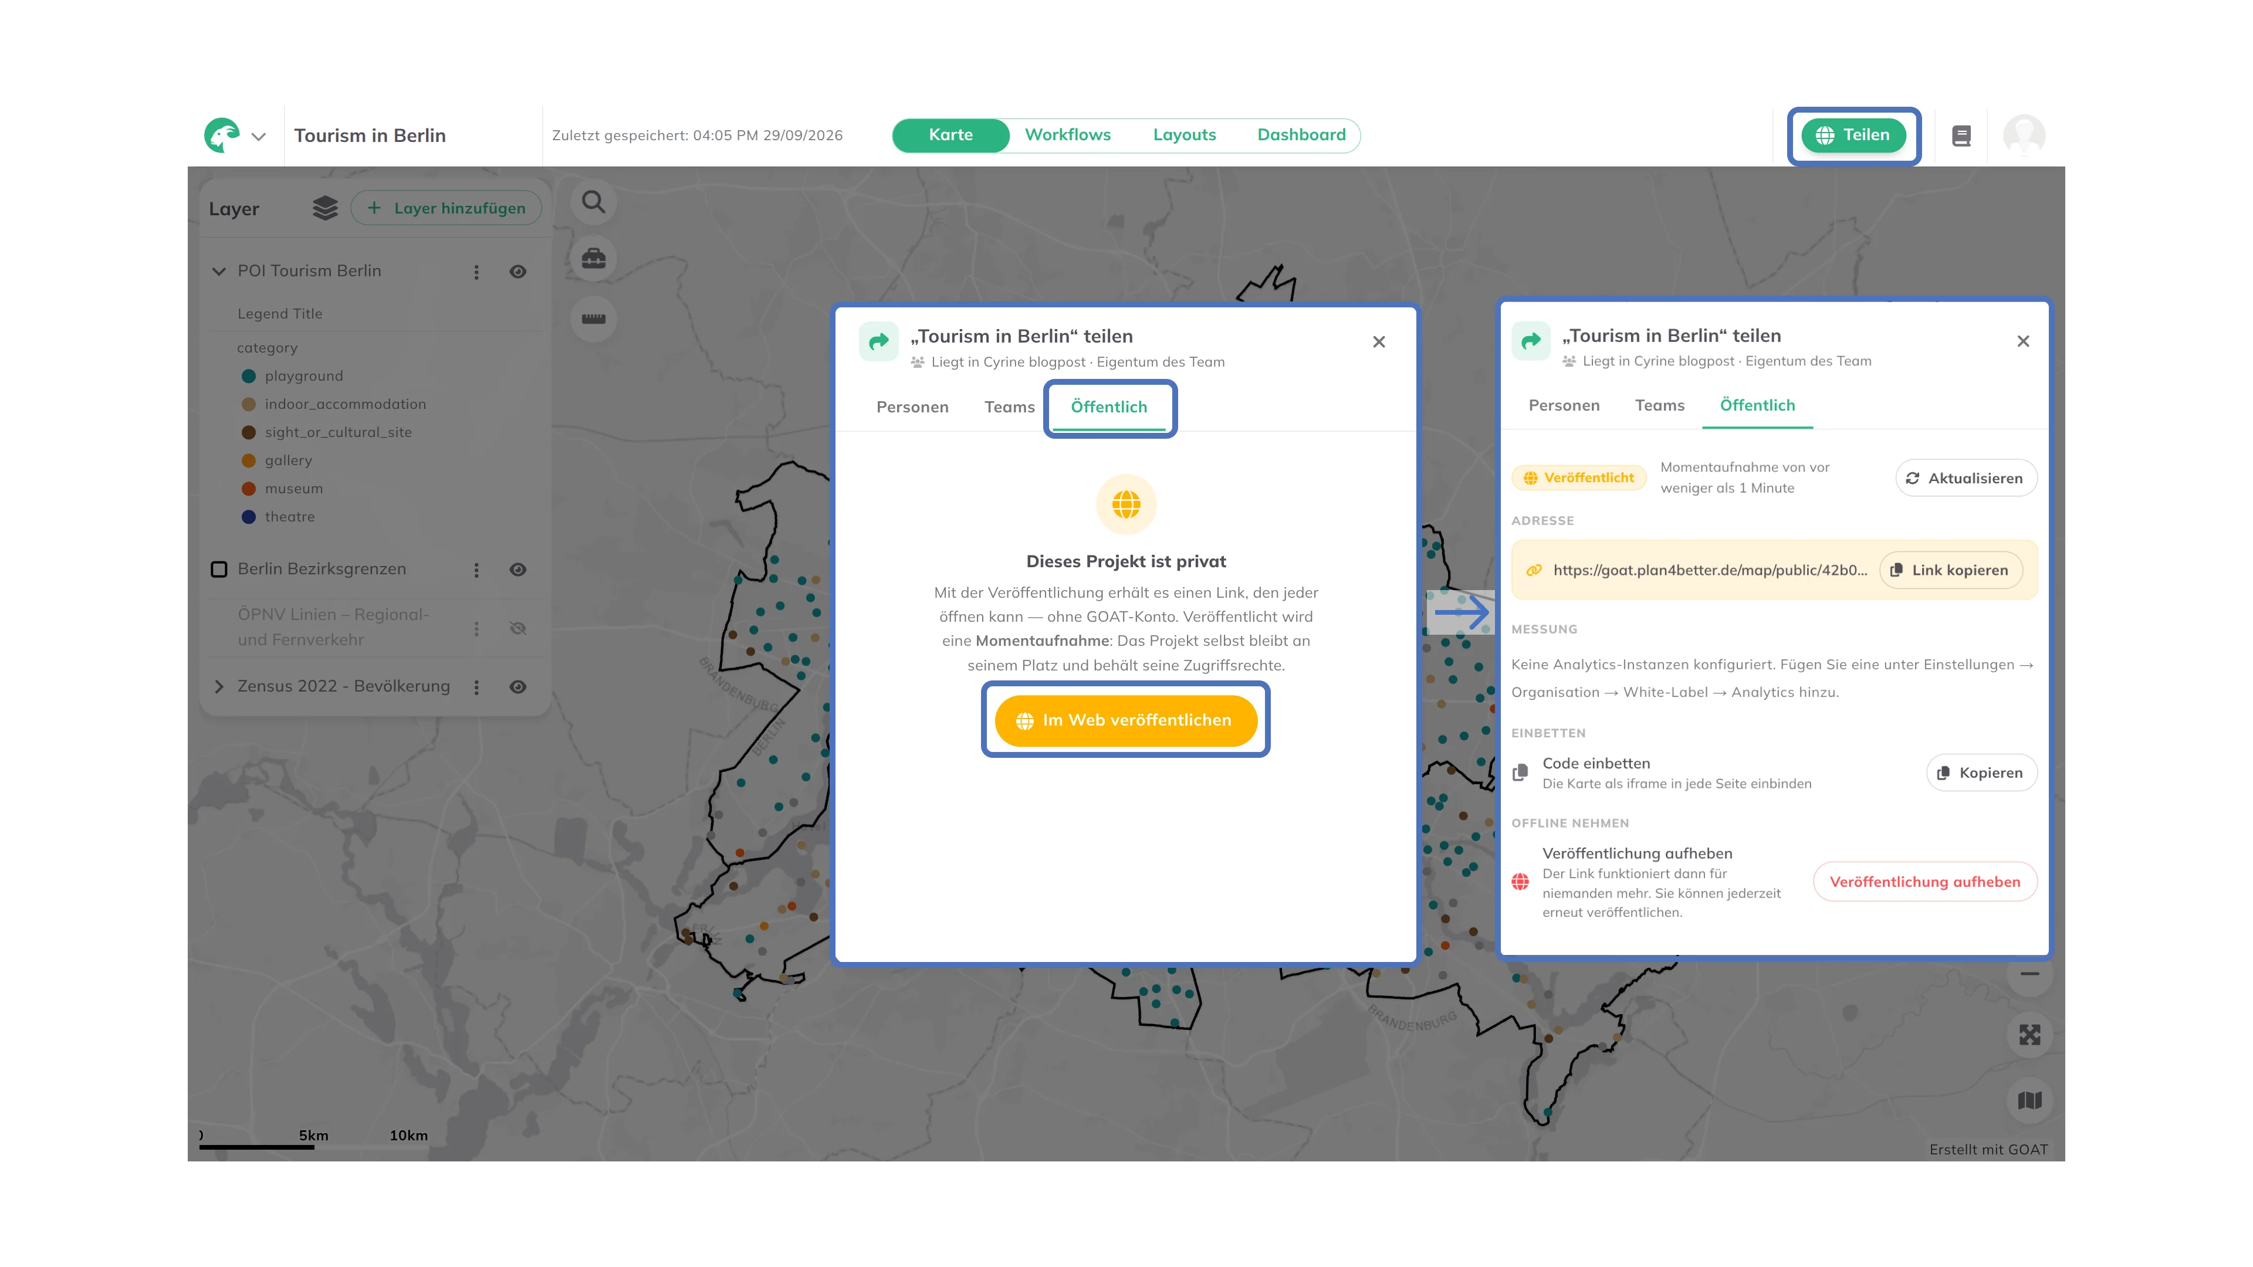Select the ruler measure tool
2253x1267 pixels.
(594, 319)
